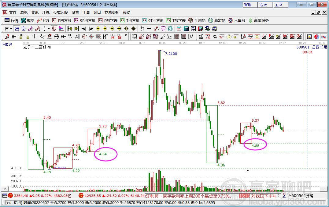Click the yellow right-arrow diamond icon
329x207 pixels.
pyautogui.click(x=105, y=29)
